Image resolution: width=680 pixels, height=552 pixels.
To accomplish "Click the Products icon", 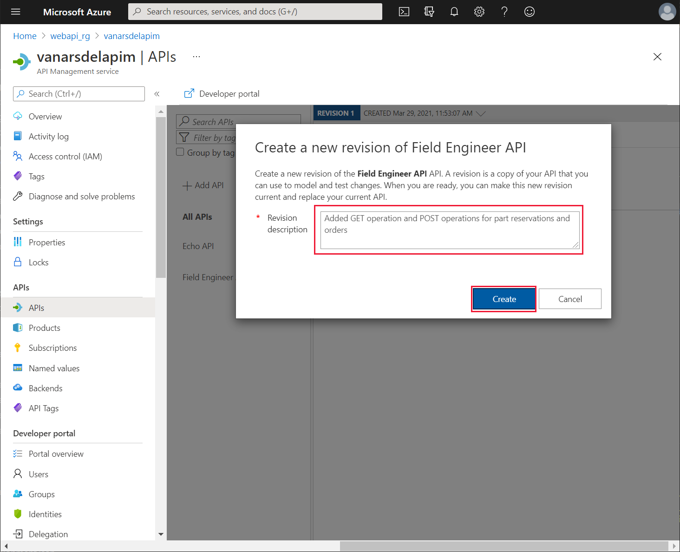I will 18,328.
